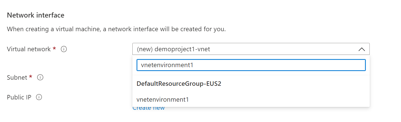Click the 'Create new' link
401x122 pixels.
[149, 108]
